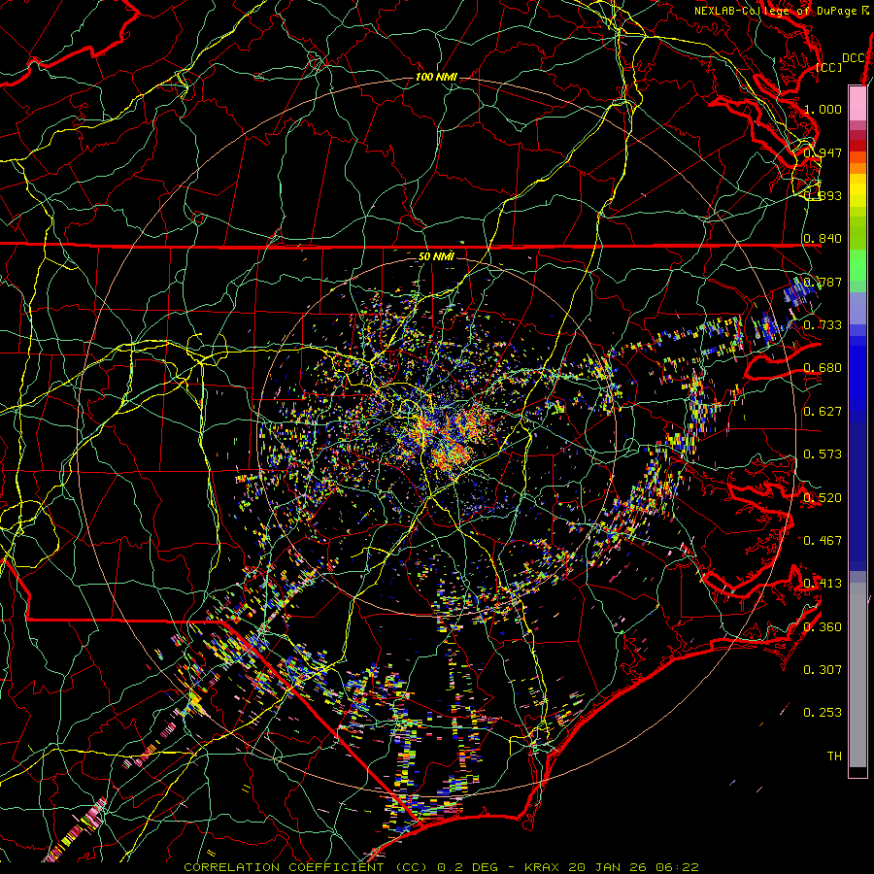Click the 0.573 scale value
The image size is (874, 874).
[x=823, y=454]
